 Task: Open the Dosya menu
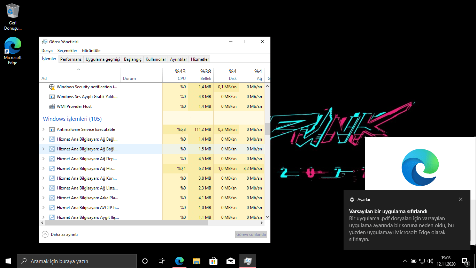pos(47,51)
